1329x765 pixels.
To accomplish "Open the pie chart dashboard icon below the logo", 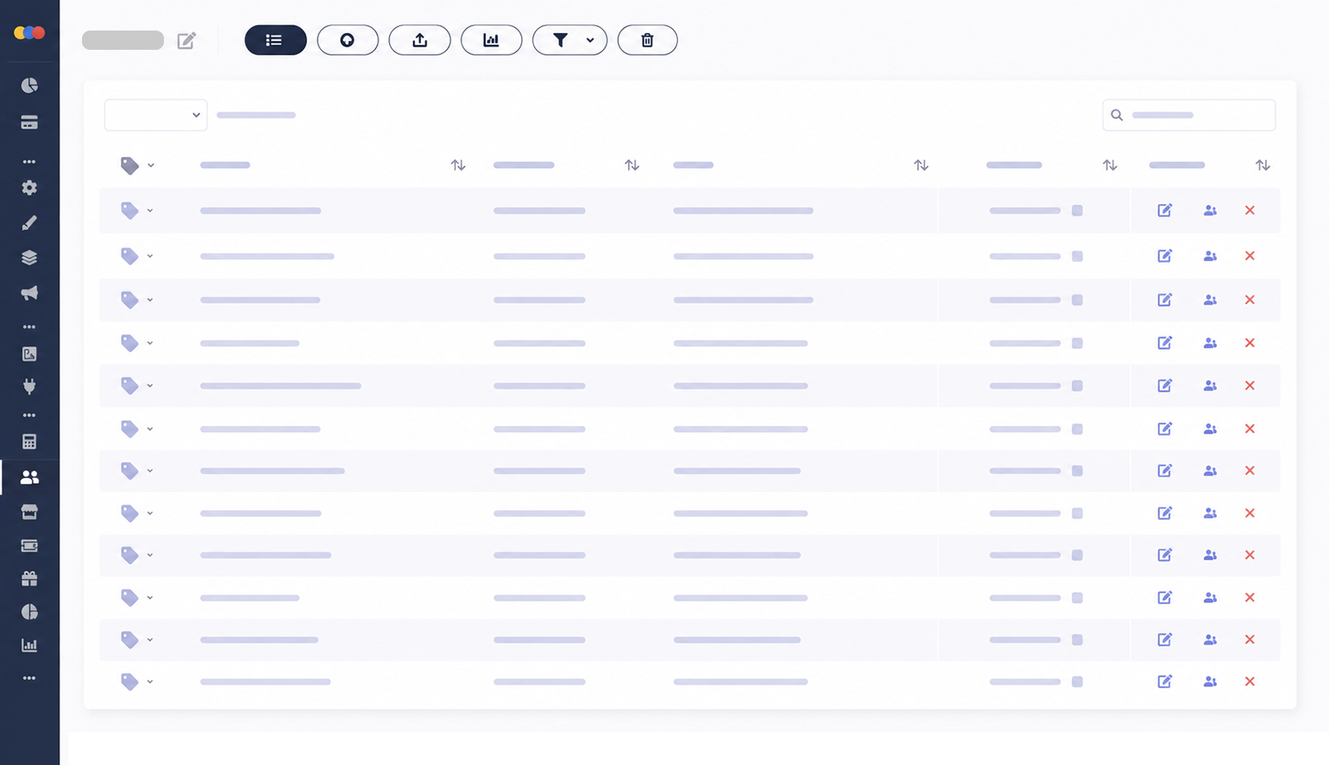I will (x=30, y=85).
